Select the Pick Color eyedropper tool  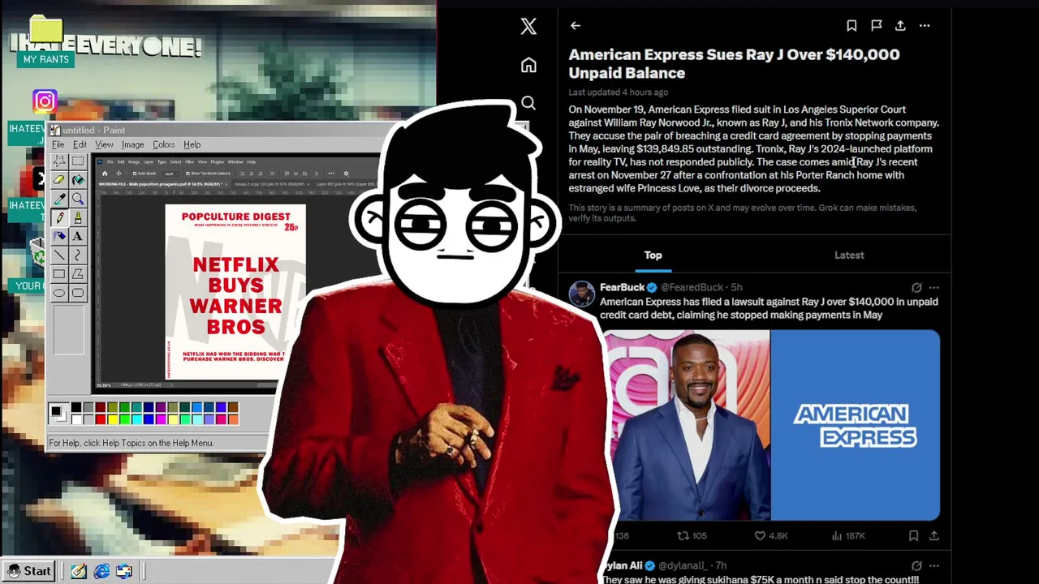59,199
